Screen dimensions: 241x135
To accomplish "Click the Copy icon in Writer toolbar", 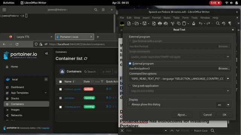I will [x=178, y=23].
